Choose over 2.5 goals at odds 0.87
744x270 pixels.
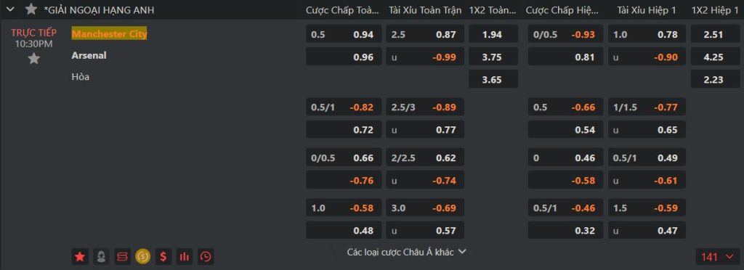click(x=425, y=34)
